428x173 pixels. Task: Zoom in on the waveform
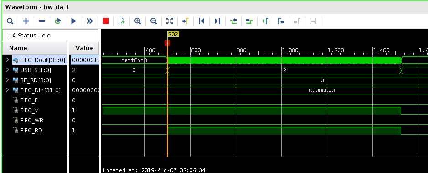tap(138, 21)
